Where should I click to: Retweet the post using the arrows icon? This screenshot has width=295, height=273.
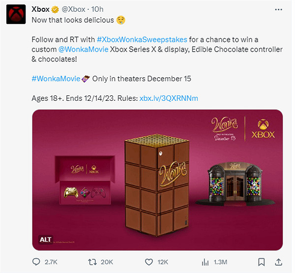point(91,261)
